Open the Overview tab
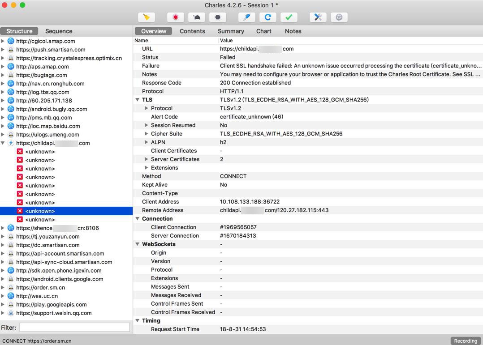Viewport: 483px width, 345px height. 153,31
